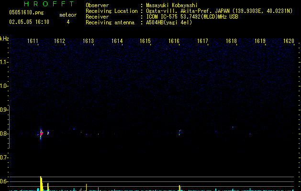Click the 0.7 kHz axis label

coord(4,158)
